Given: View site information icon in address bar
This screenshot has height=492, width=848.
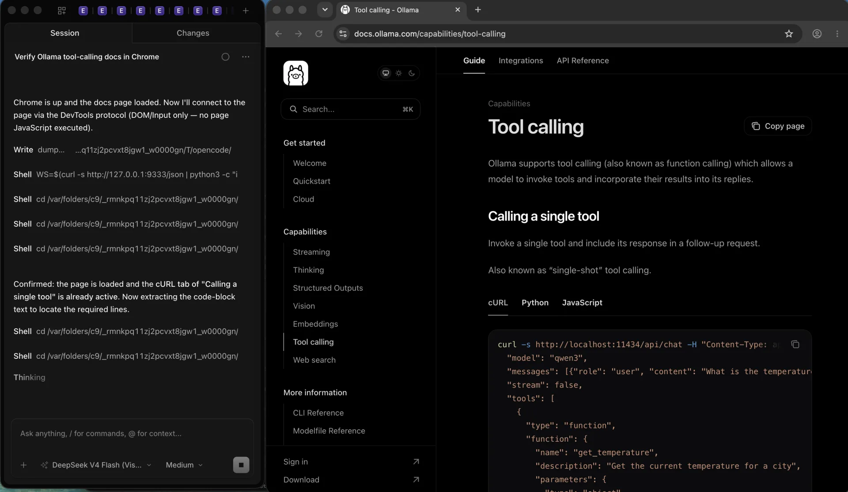Looking at the screenshot, I should pyautogui.click(x=343, y=34).
